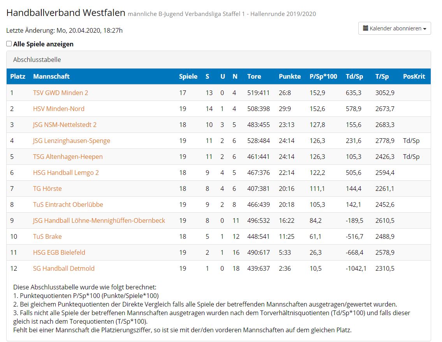Click the Letzte Änderung date text
Screen dimensions: 442x342
click(x=64, y=30)
